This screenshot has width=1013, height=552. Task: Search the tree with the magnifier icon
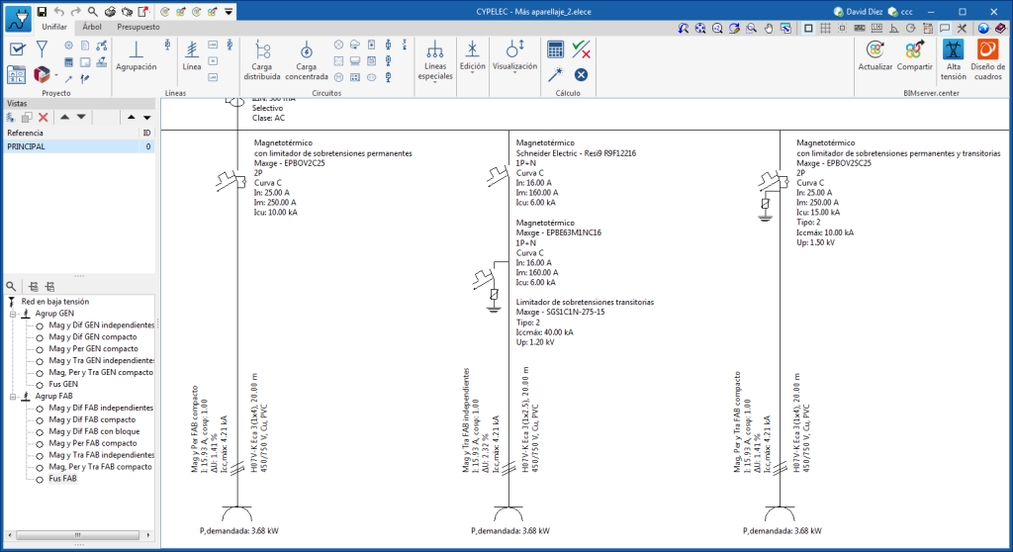pyautogui.click(x=11, y=286)
